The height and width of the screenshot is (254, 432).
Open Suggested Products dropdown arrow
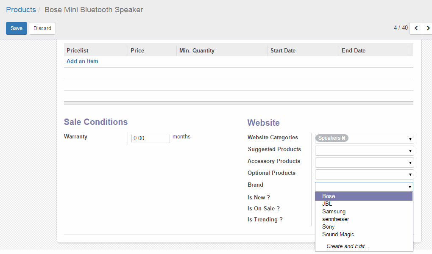(410, 151)
